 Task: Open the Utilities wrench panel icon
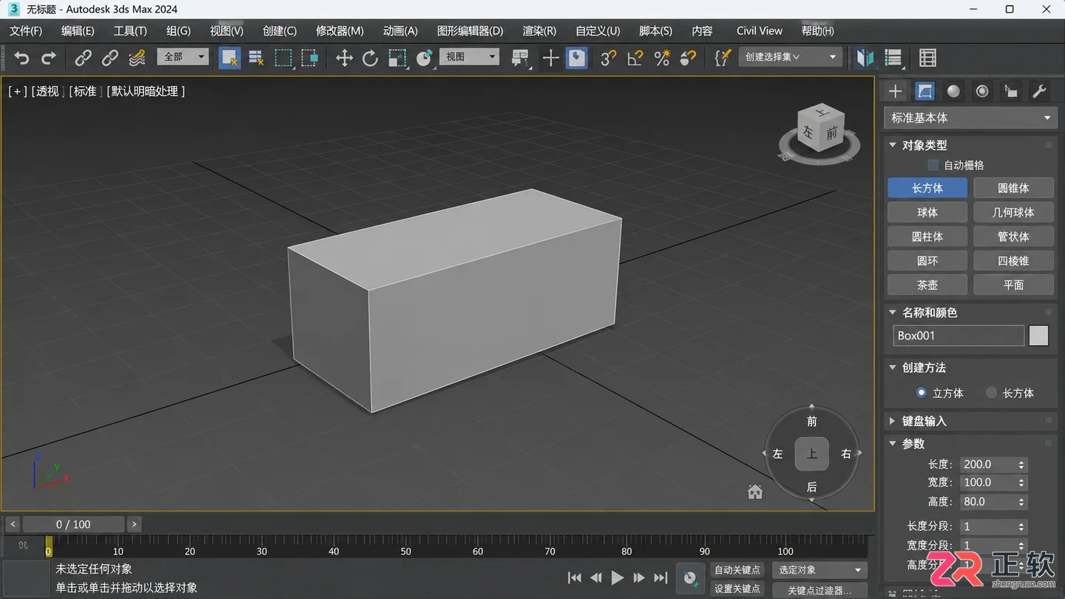click(x=1039, y=91)
